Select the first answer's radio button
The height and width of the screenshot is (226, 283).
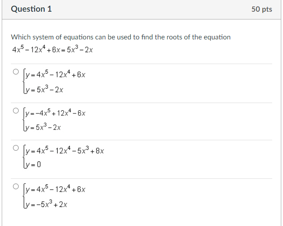pos(16,72)
